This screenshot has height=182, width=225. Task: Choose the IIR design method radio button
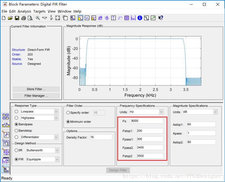coord(16,150)
